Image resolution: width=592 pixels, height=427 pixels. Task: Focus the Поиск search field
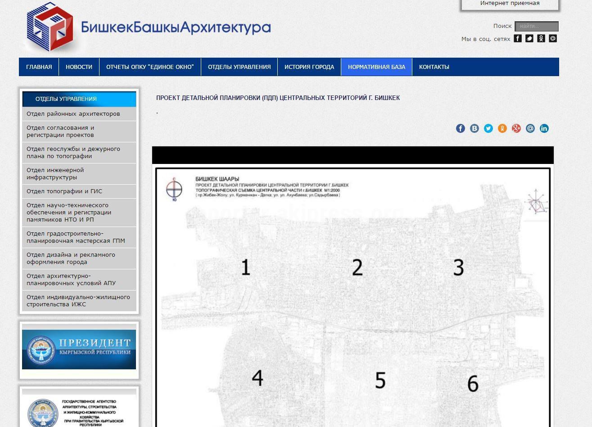point(536,26)
